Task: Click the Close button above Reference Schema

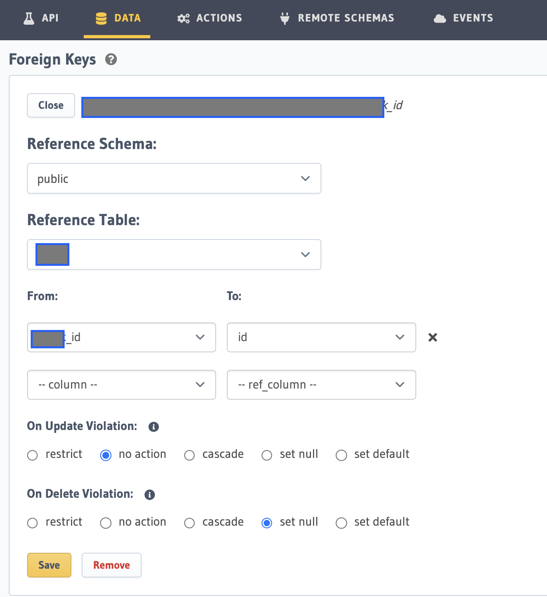Action: coord(51,105)
